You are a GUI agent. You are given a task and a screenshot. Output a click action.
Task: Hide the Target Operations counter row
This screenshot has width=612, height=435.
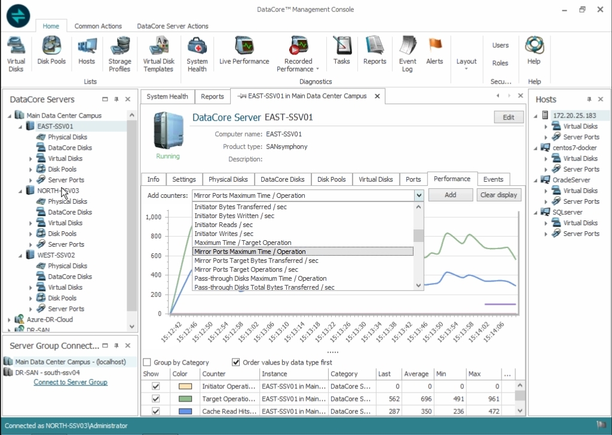[156, 399]
